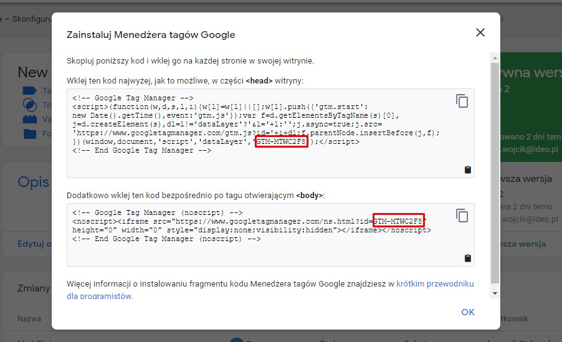This screenshot has width=562, height=342.
Task: Click highlighted GTM-MTWC2F8 ID in head snippet
Action: pyautogui.click(x=282, y=142)
